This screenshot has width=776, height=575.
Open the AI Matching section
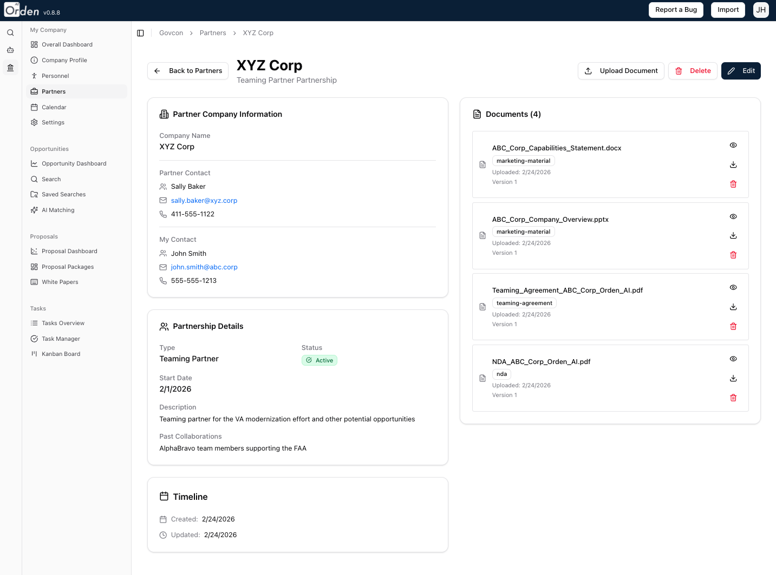click(57, 210)
